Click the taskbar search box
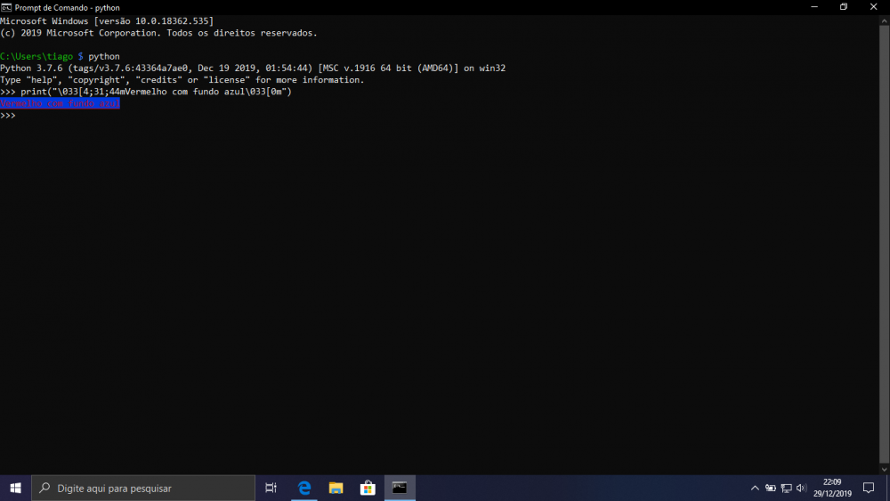Viewport: 890px width, 501px height. pos(142,488)
